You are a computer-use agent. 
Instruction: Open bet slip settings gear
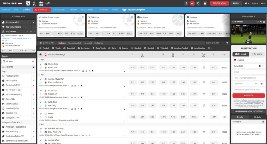tap(263, 122)
